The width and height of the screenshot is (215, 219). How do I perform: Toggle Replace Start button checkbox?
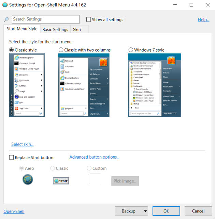point(12,158)
